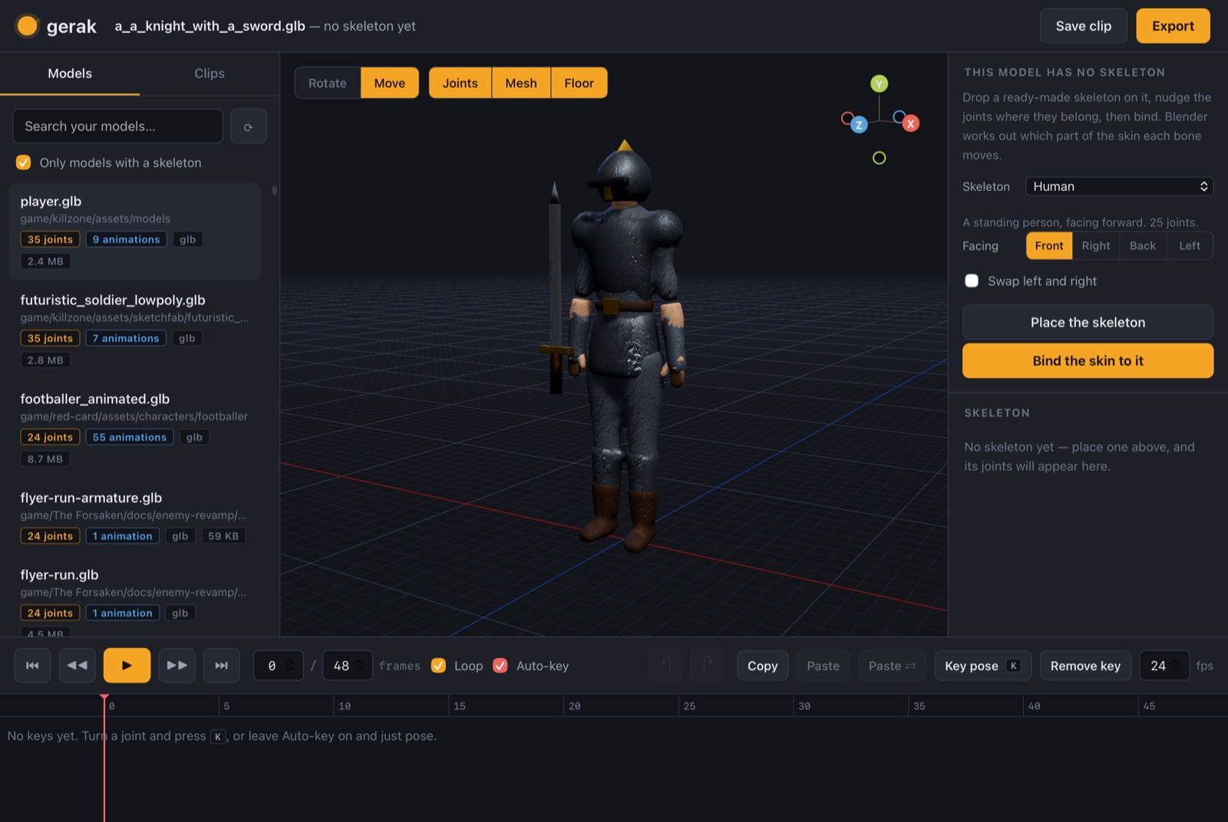Jump to the first frame
The width and height of the screenshot is (1228, 822).
(x=32, y=666)
